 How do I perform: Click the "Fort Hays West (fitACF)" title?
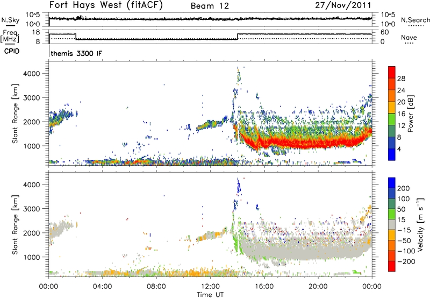tap(106, 5)
